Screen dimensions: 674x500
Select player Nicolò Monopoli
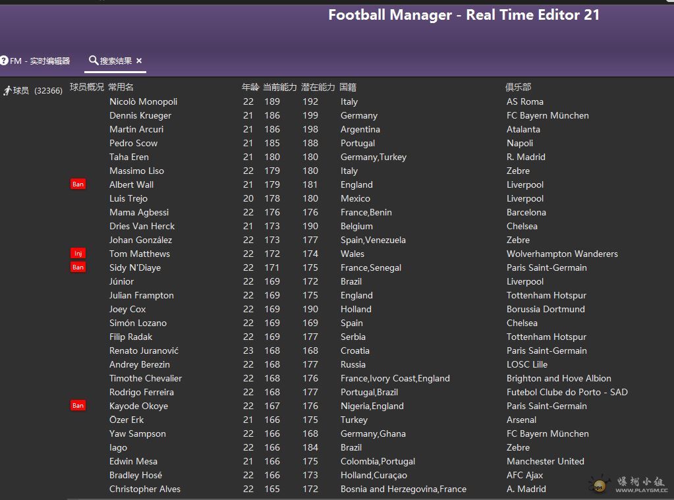click(143, 102)
